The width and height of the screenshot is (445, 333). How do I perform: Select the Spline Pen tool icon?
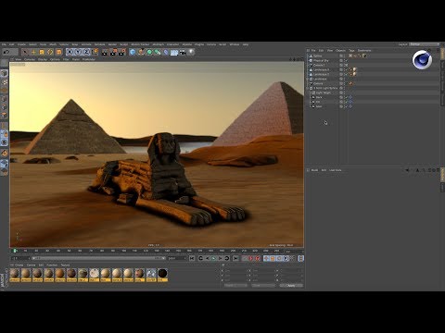pyautogui.click(x=141, y=52)
